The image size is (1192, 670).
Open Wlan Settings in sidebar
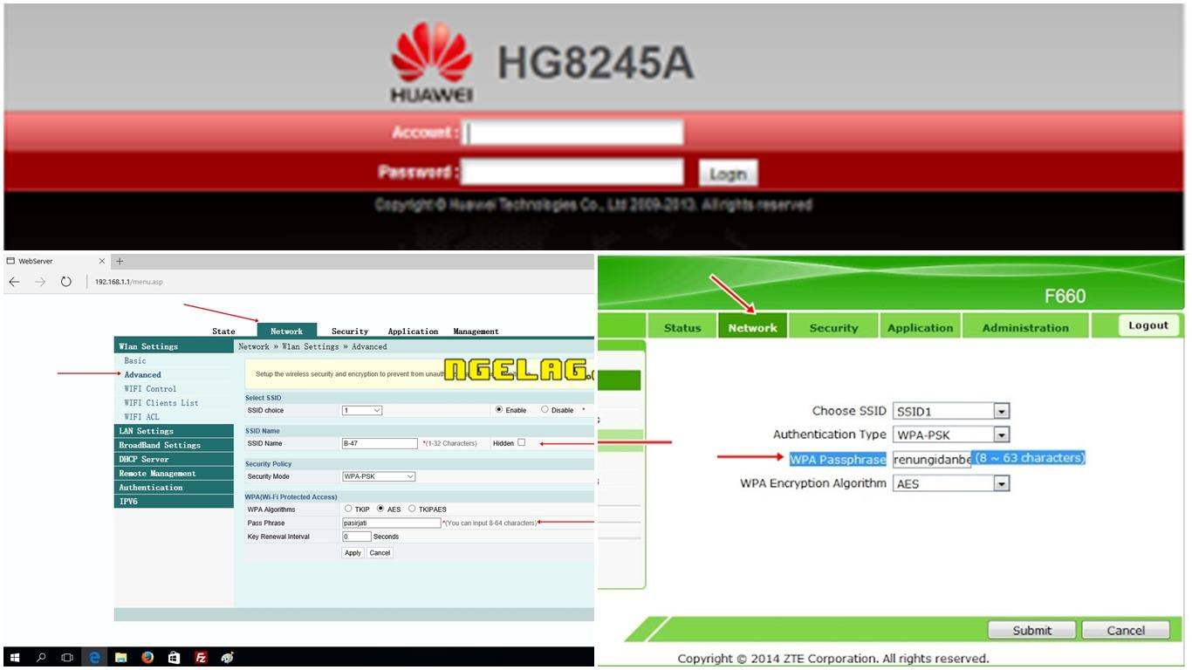(174, 346)
